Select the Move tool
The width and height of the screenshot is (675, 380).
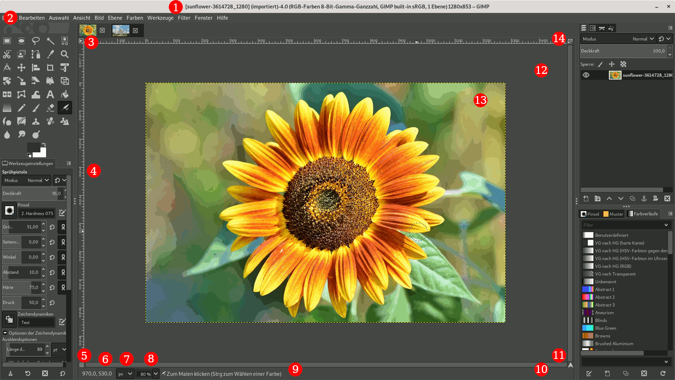[21, 68]
